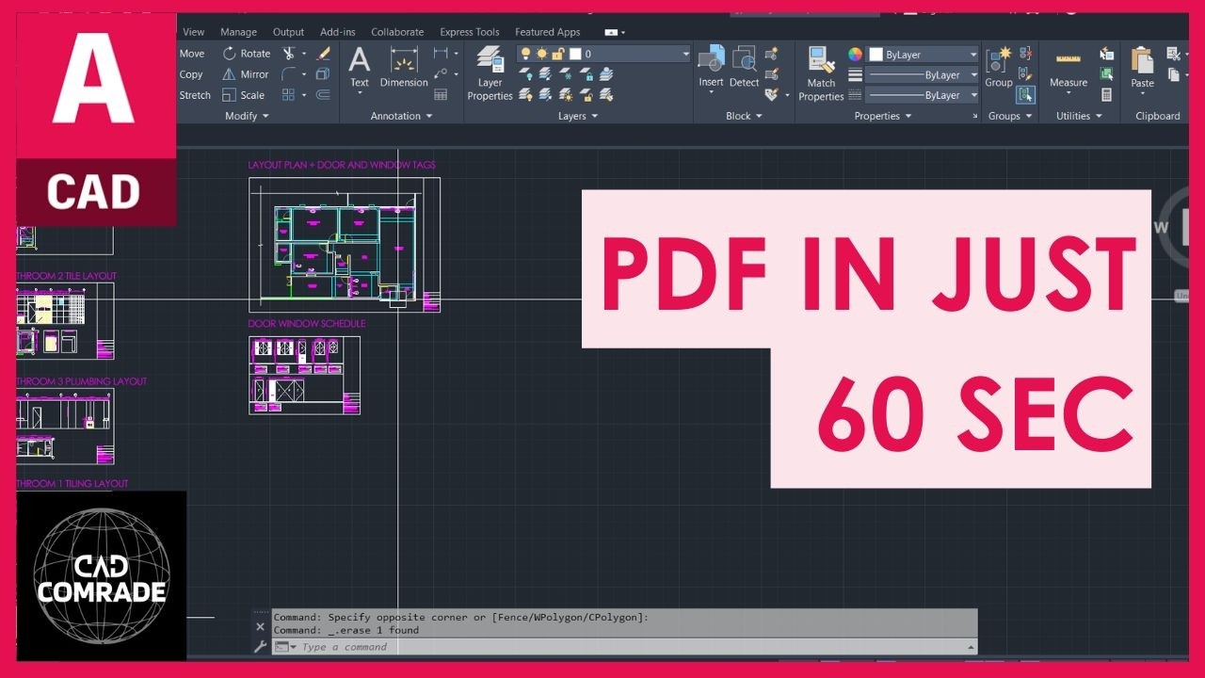Viewport: 1205px width, 678px height.
Task: Click the Match Properties button
Action: (x=821, y=73)
